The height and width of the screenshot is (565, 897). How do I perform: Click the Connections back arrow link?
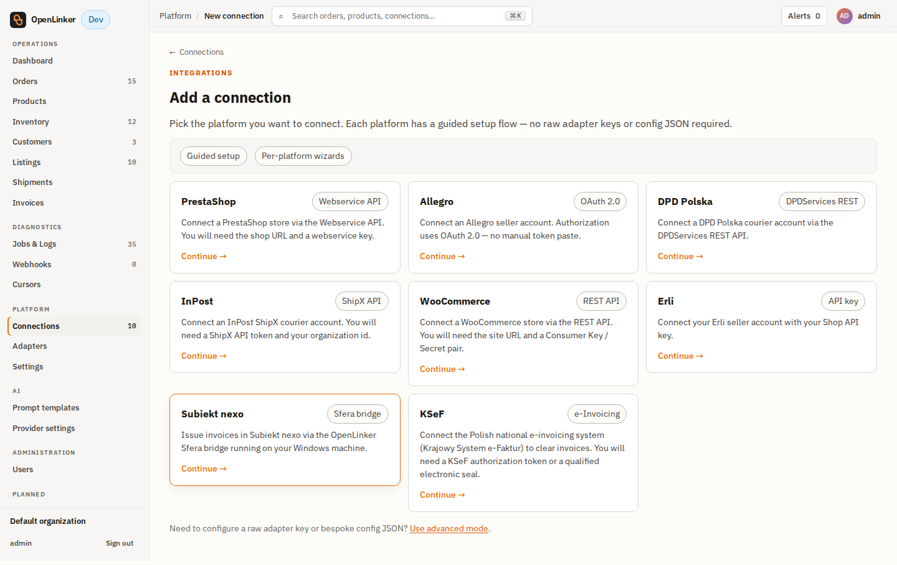point(196,52)
